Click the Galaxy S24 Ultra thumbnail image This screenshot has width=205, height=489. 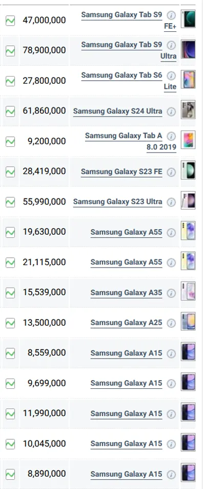(x=188, y=110)
